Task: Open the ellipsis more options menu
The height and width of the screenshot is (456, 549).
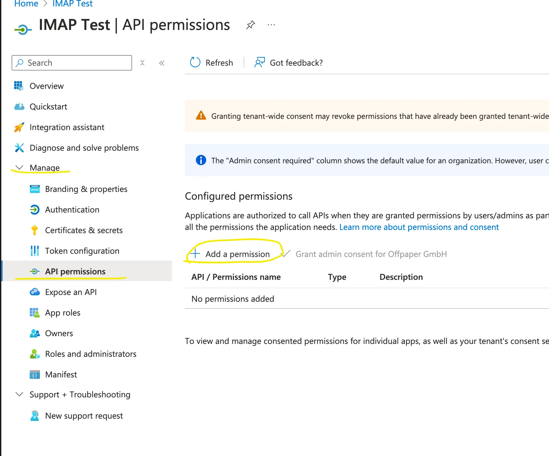Action: [x=271, y=25]
